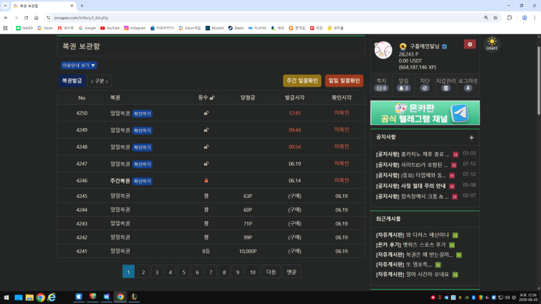Open the 지갑관리 wallet icon

point(446,88)
